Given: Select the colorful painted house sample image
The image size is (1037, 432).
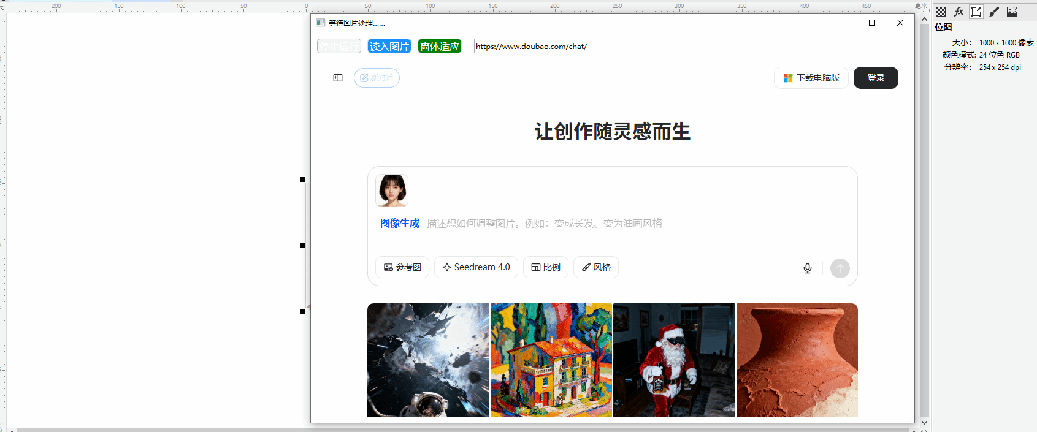Looking at the screenshot, I should [551, 360].
